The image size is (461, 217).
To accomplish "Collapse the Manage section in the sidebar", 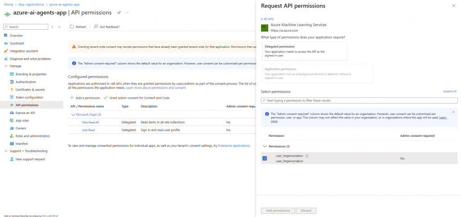I will point(6,66).
